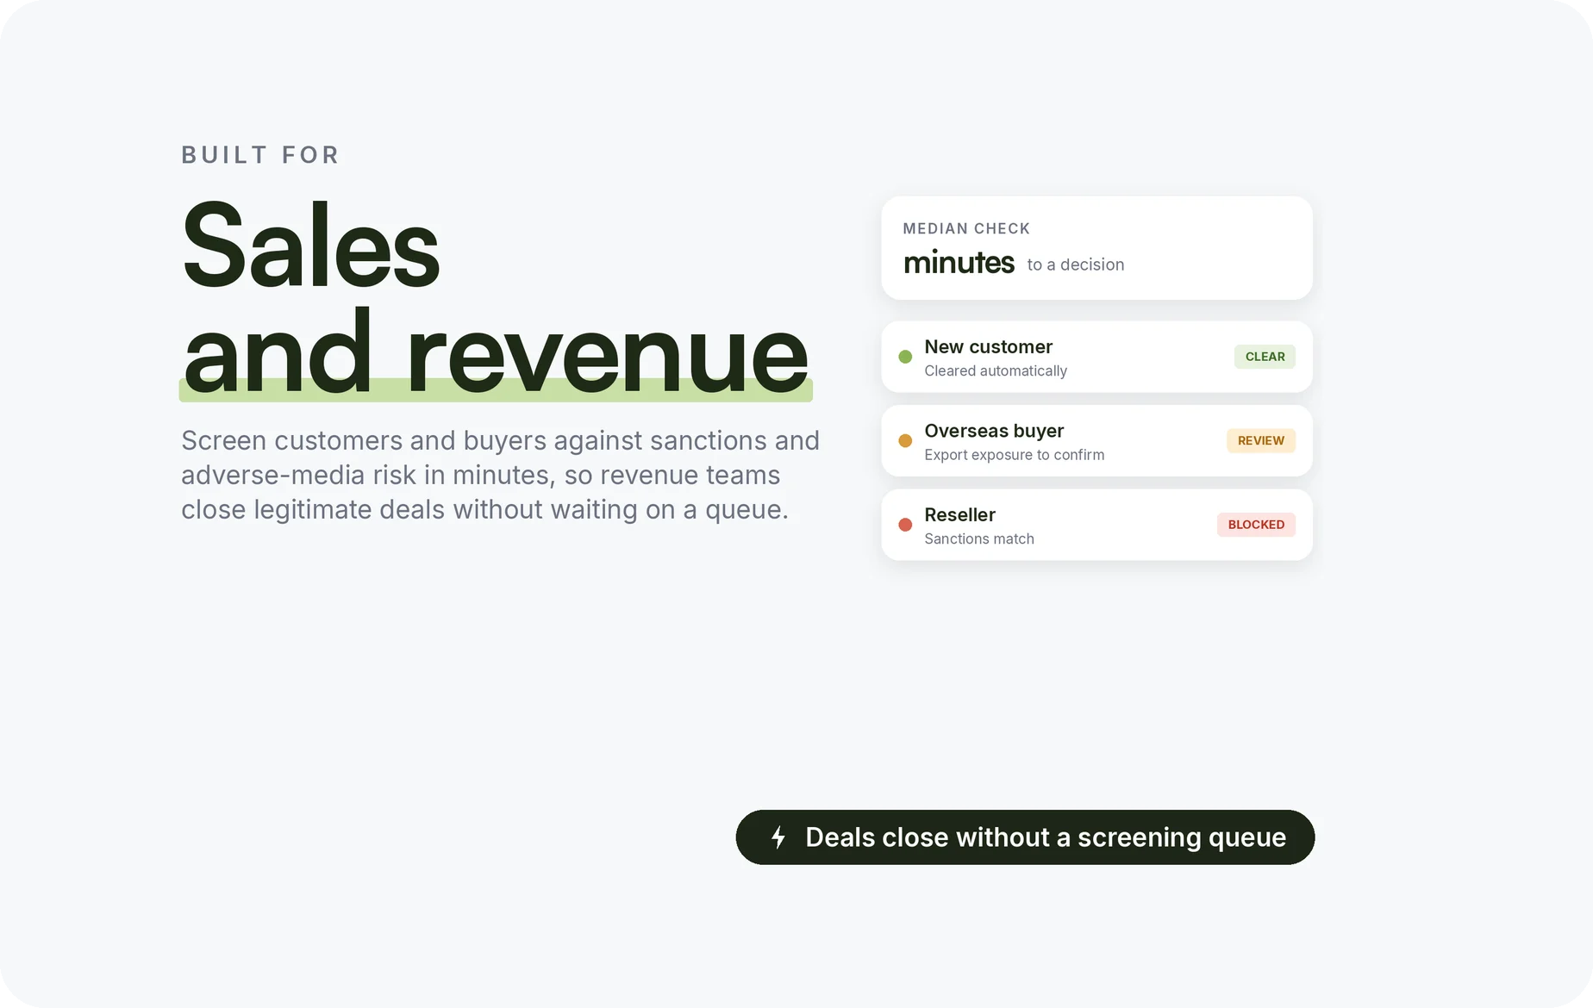Select the BLOCKED status badge
This screenshot has width=1593, height=1008.
point(1256,525)
